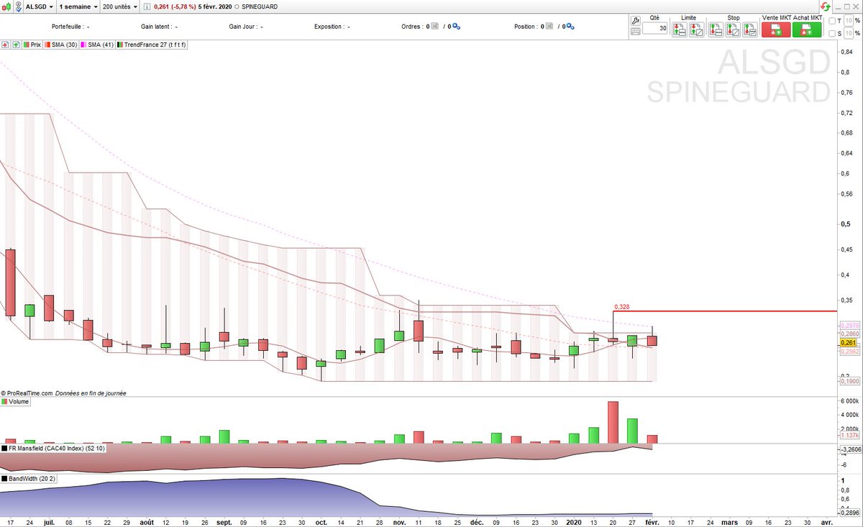Click the red Vente MKT button
The height and width of the screenshot is (527, 863).
(x=776, y=29)
